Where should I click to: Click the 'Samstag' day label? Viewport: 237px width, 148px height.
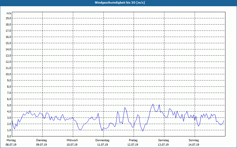(164, 140)
